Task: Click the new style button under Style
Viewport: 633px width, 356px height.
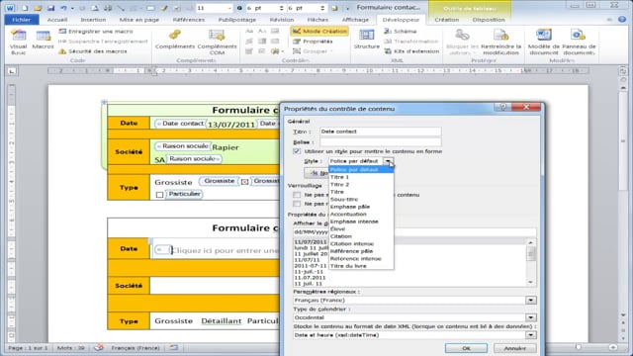Action: click(x=316, y=173)
